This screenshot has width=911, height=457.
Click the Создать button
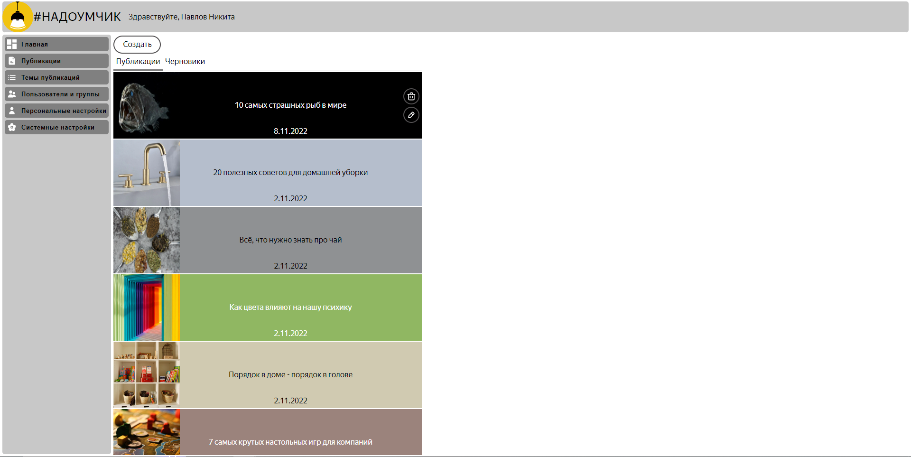point(137,44)
